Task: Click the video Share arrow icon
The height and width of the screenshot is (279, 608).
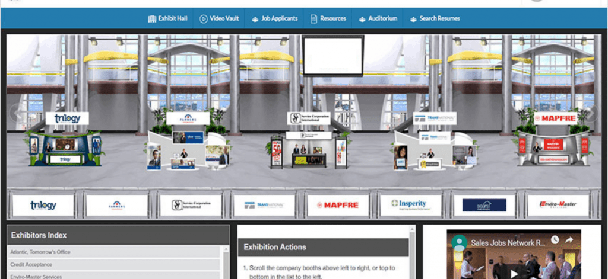Action: [x=569, y=240]
